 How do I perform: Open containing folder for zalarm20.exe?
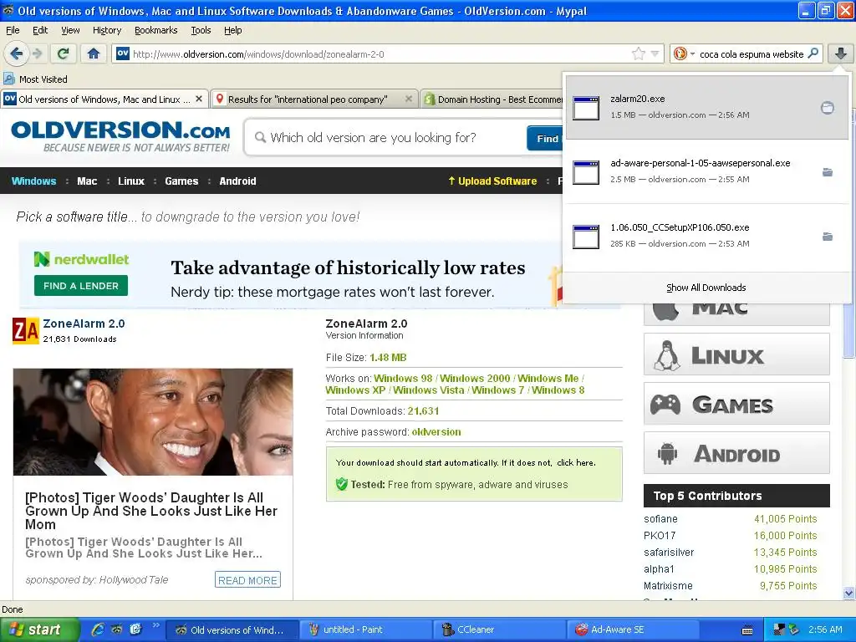point(827,108)
